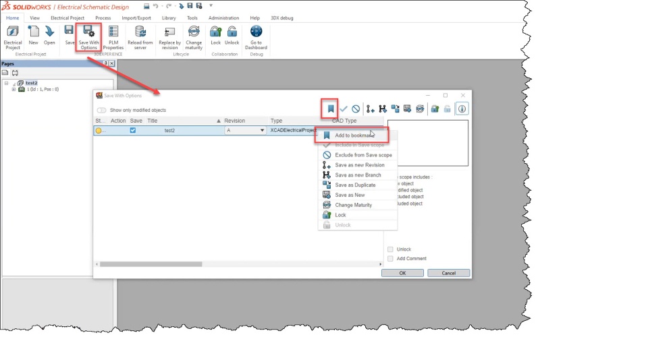Image resolution: width=648 pixels, height=364 pixels.
Task: Choose Save as new Branch menu entry
Action: pos(358,175)
